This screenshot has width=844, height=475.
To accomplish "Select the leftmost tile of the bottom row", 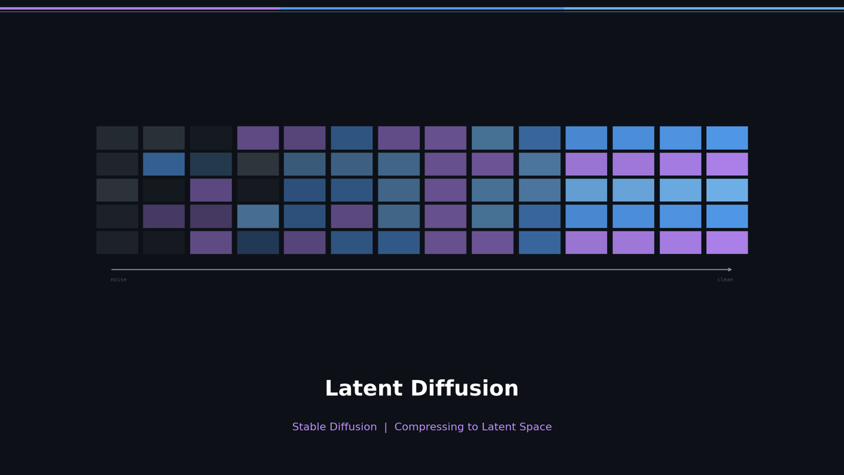I will tap(117, 242).
